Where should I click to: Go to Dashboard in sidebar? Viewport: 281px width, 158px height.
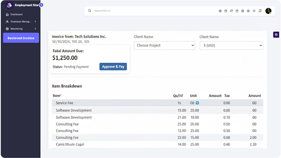tap(16, 14)
